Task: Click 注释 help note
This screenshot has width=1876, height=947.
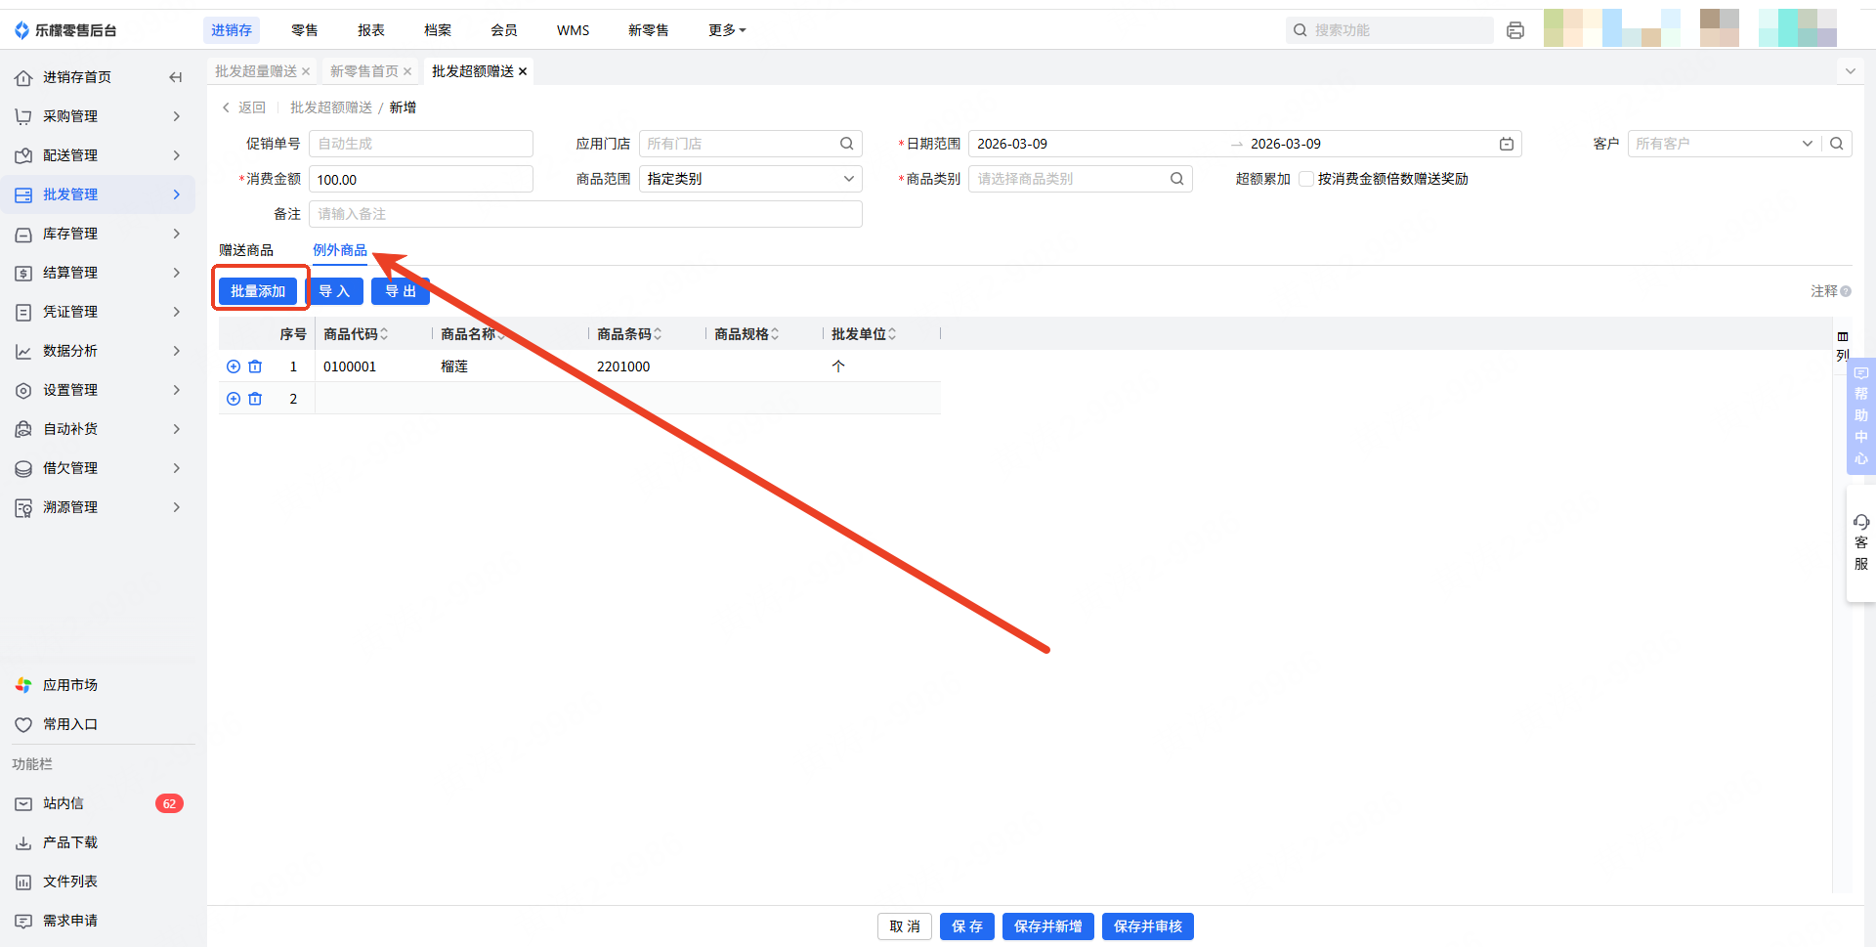Action: pos(1831,291)
